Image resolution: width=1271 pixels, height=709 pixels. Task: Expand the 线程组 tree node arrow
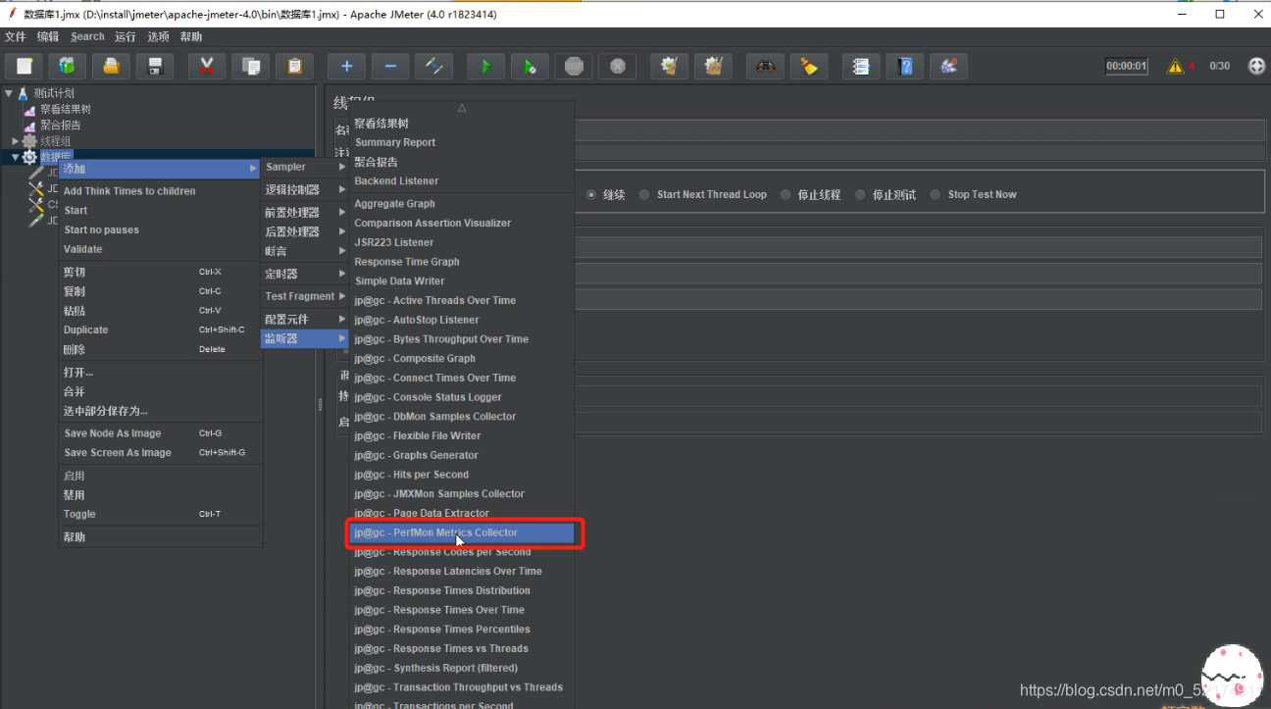[15, 141]
